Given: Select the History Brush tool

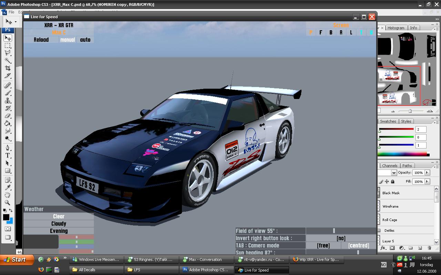Looking at the screenshot, I should [x=8, y=108].
